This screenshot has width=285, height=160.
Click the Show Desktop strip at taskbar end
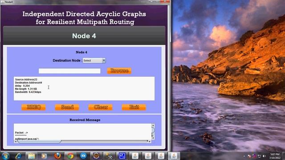coord(284,156)
